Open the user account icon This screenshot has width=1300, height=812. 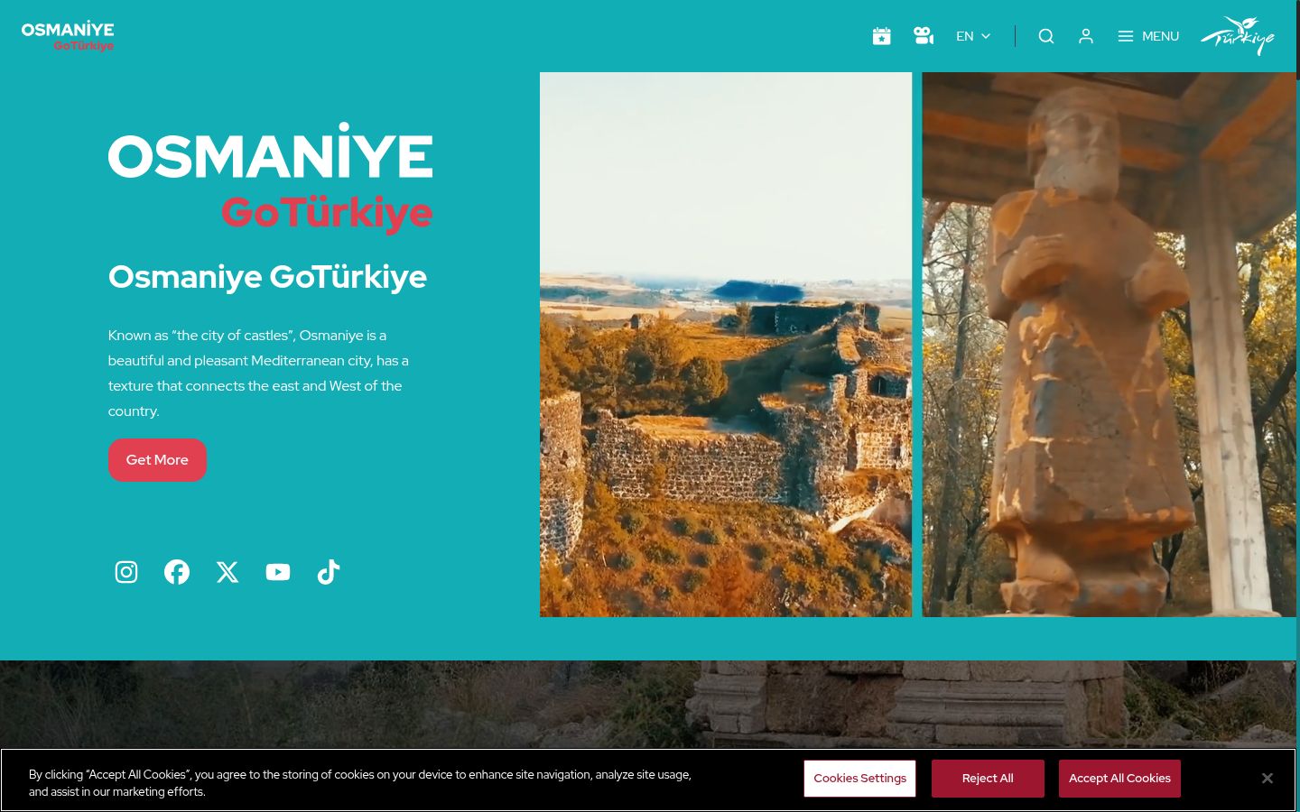coord(1086,36)
